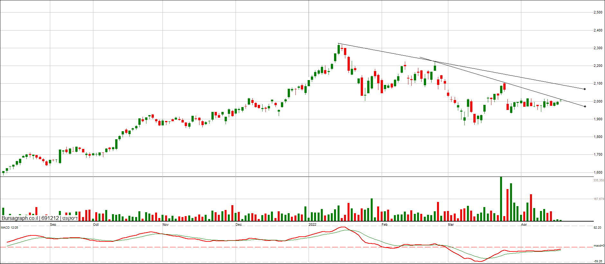
Task: Select the Dec month label
Action: pyautogui.click(x=239, y=224)
